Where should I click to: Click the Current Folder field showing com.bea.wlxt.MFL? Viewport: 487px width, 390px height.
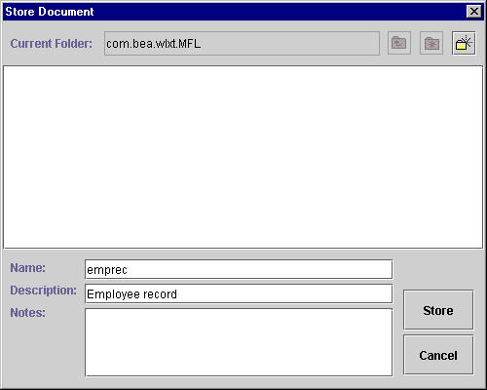click(242, 43)
